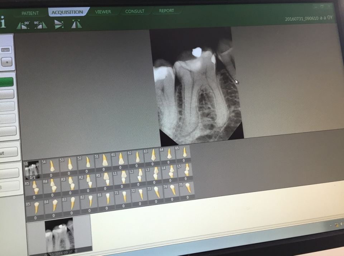Select tooth 85 icon
This screenshot has width=344, height=256.
pos(35,210)
